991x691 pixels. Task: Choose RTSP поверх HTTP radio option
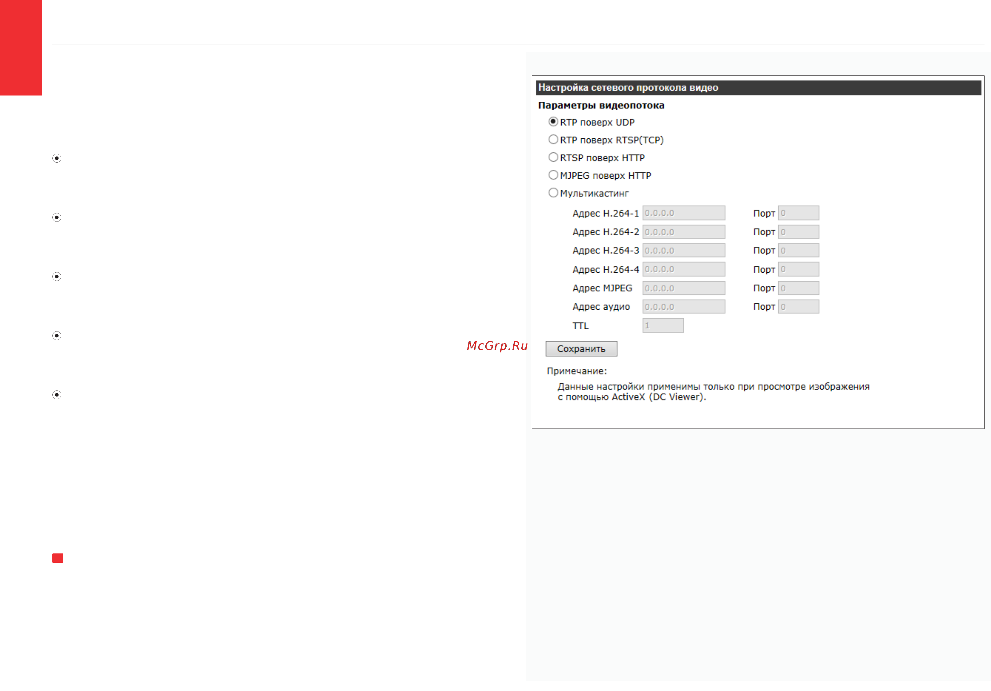(553, 157)
